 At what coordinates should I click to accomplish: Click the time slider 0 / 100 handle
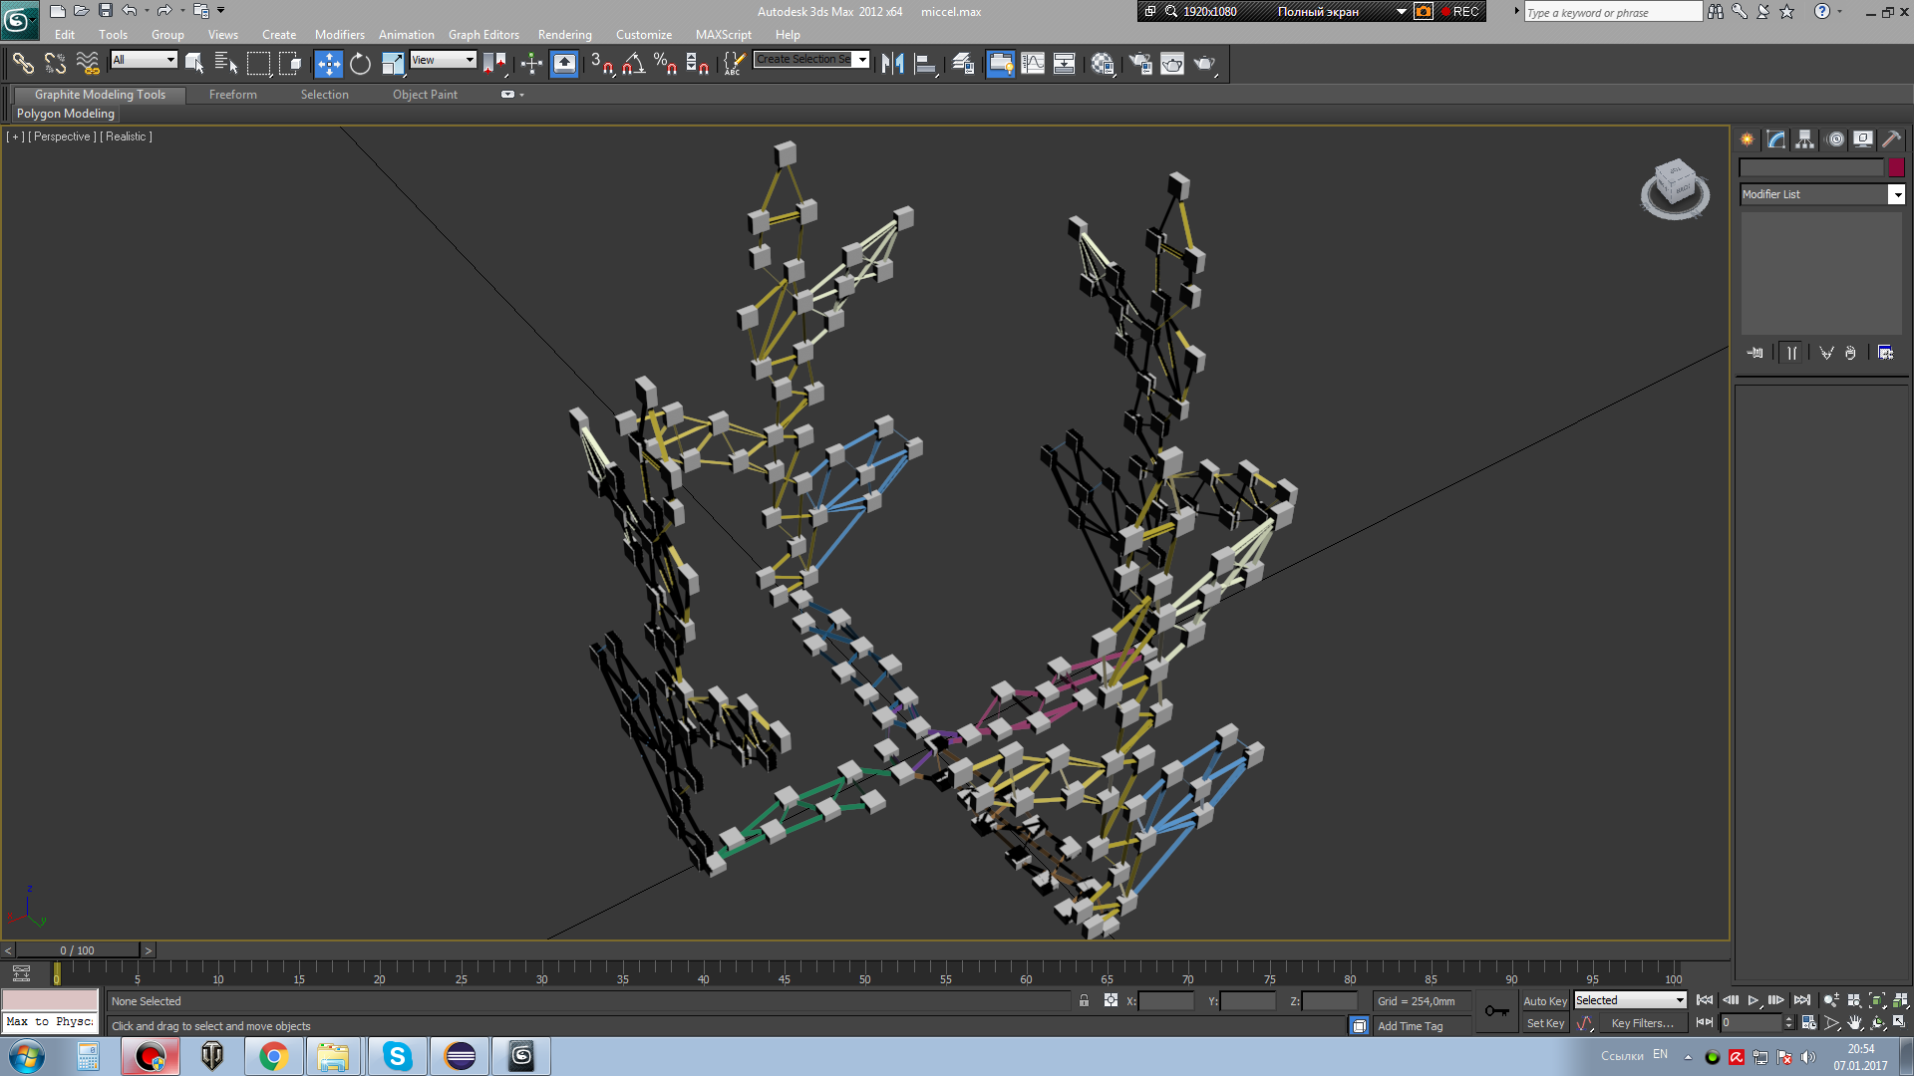pos(78,950)
